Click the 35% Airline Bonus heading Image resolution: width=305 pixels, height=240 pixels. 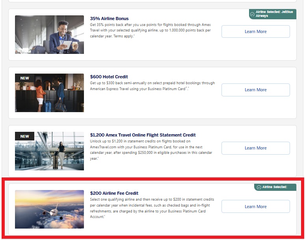pyautogui.click(x=109, y=18)
